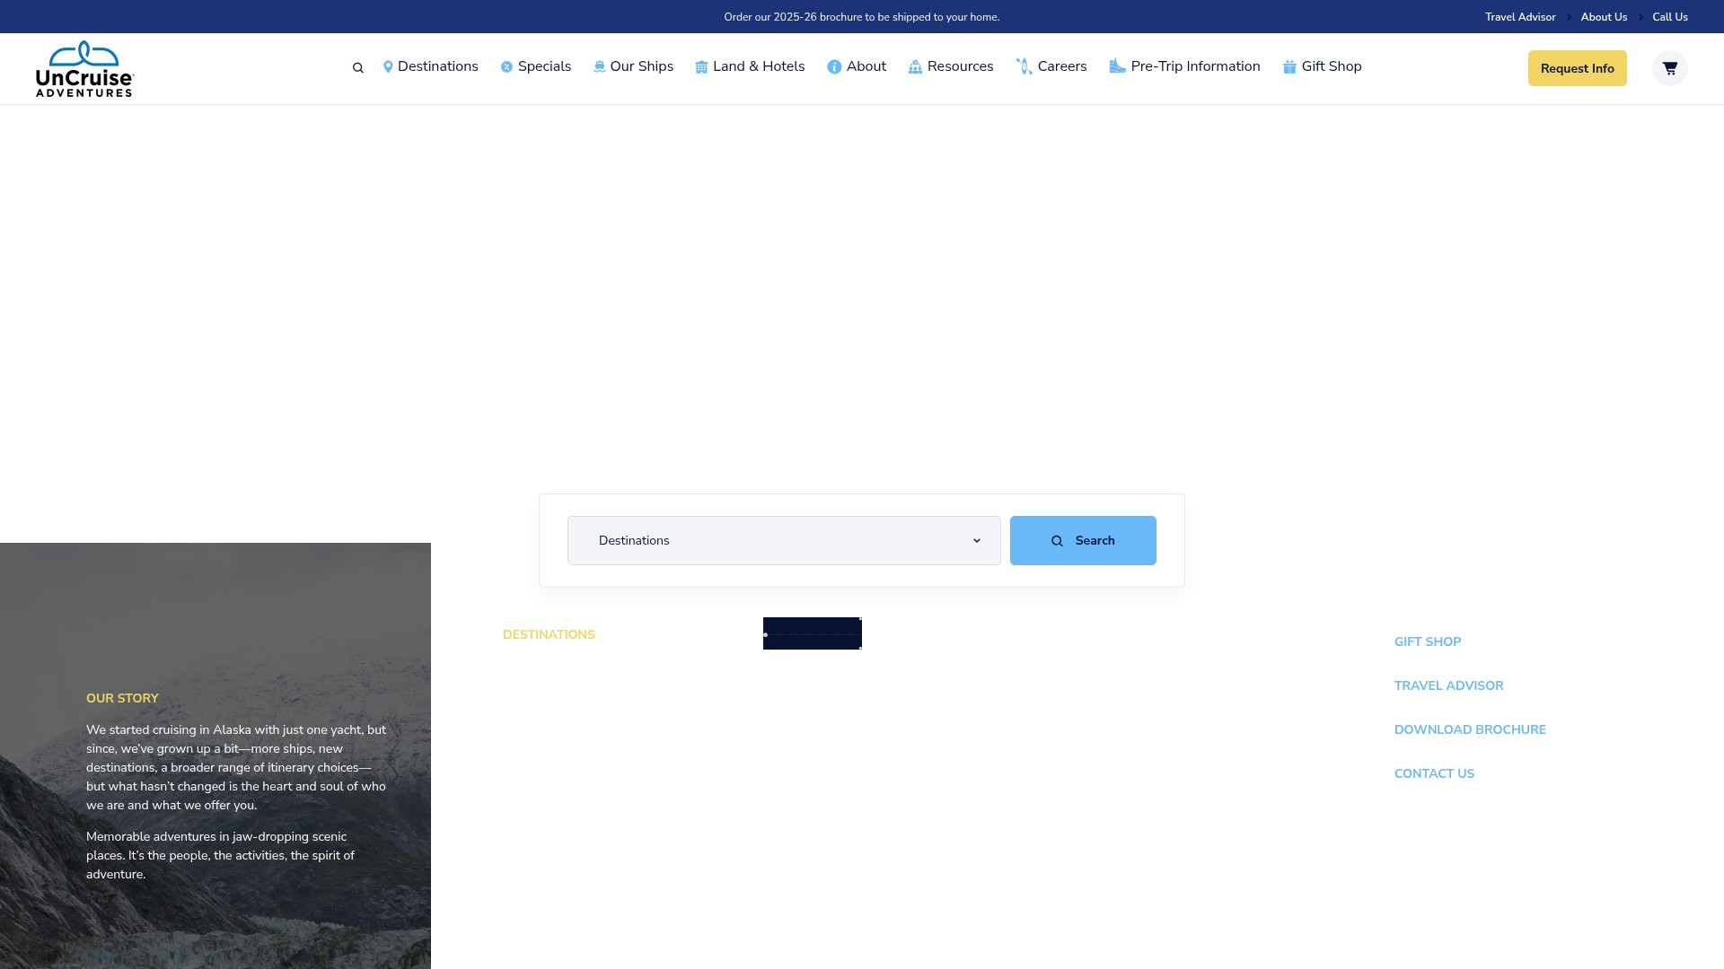Click the map pin icon beside Destinations
1724x969 pixels.
[388, 67]
